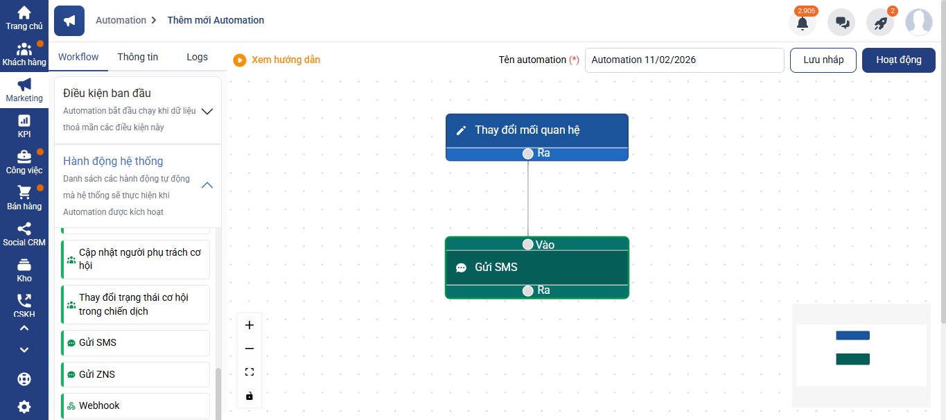Open the chat messages icon
The image size is (946, 420).
click(842, 23)
